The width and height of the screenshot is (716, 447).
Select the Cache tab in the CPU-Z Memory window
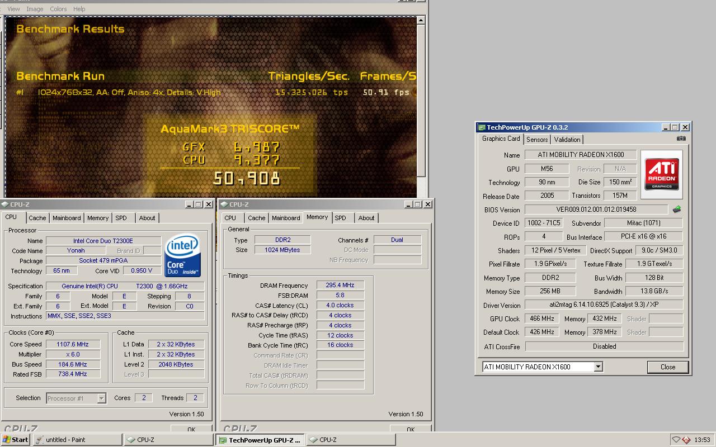[257, 218]
